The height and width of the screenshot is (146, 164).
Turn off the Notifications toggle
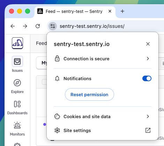(147, 78)
